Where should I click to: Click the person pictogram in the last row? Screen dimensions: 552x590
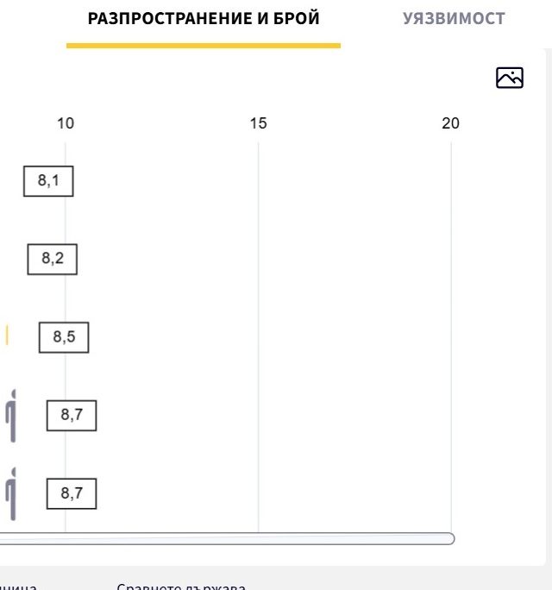[x=11, y=494]
